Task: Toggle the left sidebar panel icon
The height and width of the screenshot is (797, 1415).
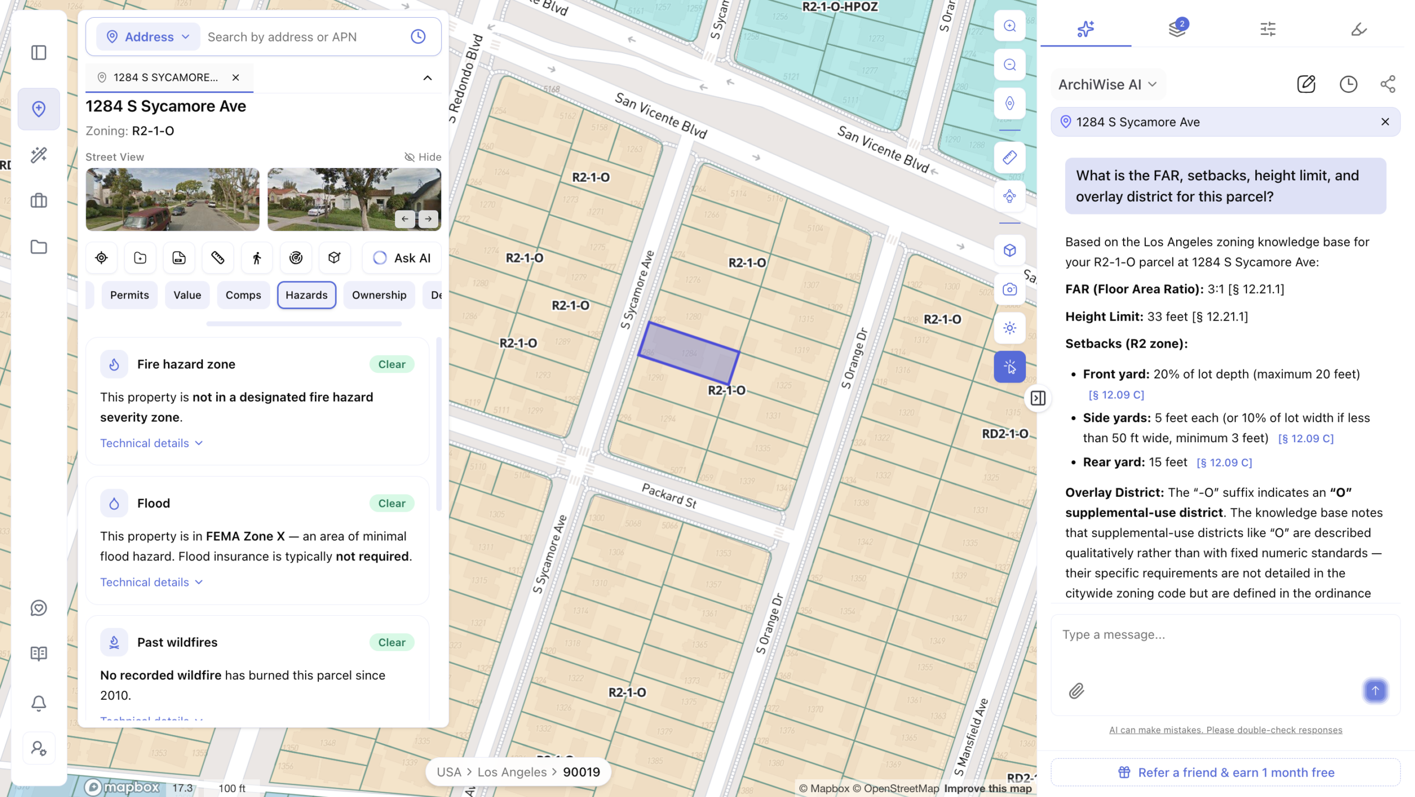Action: coord(39,53)
